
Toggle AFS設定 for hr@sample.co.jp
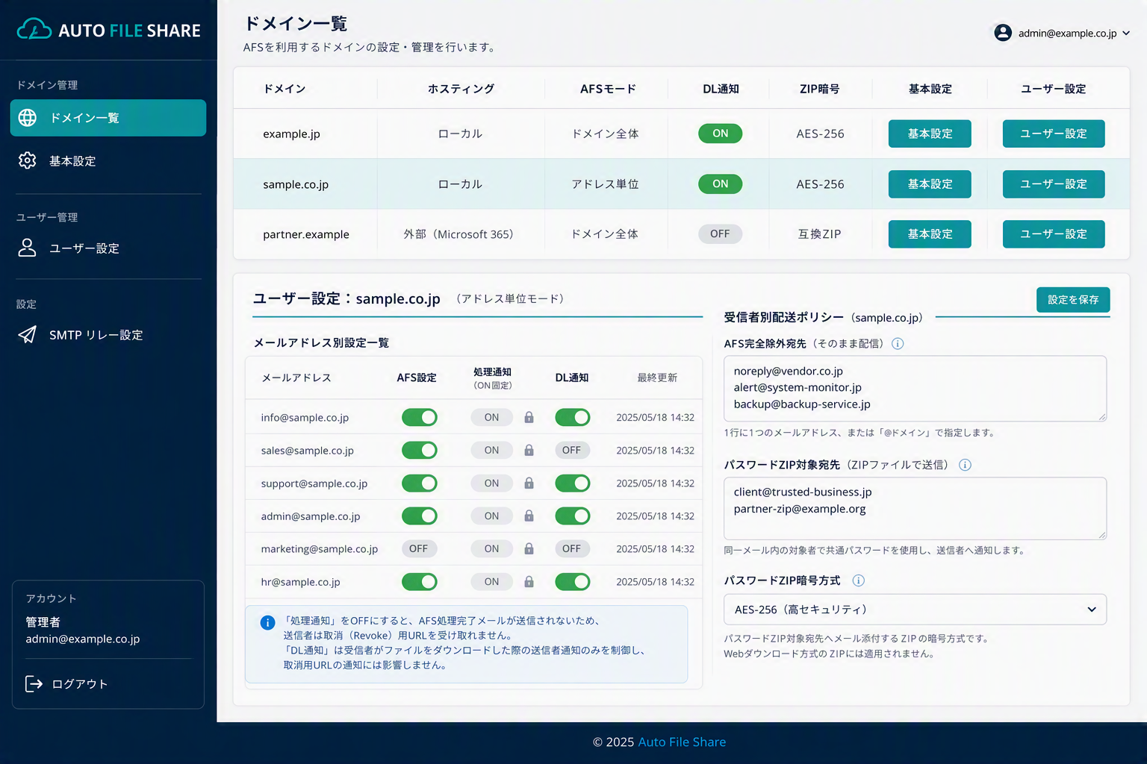tap(420, 581)
